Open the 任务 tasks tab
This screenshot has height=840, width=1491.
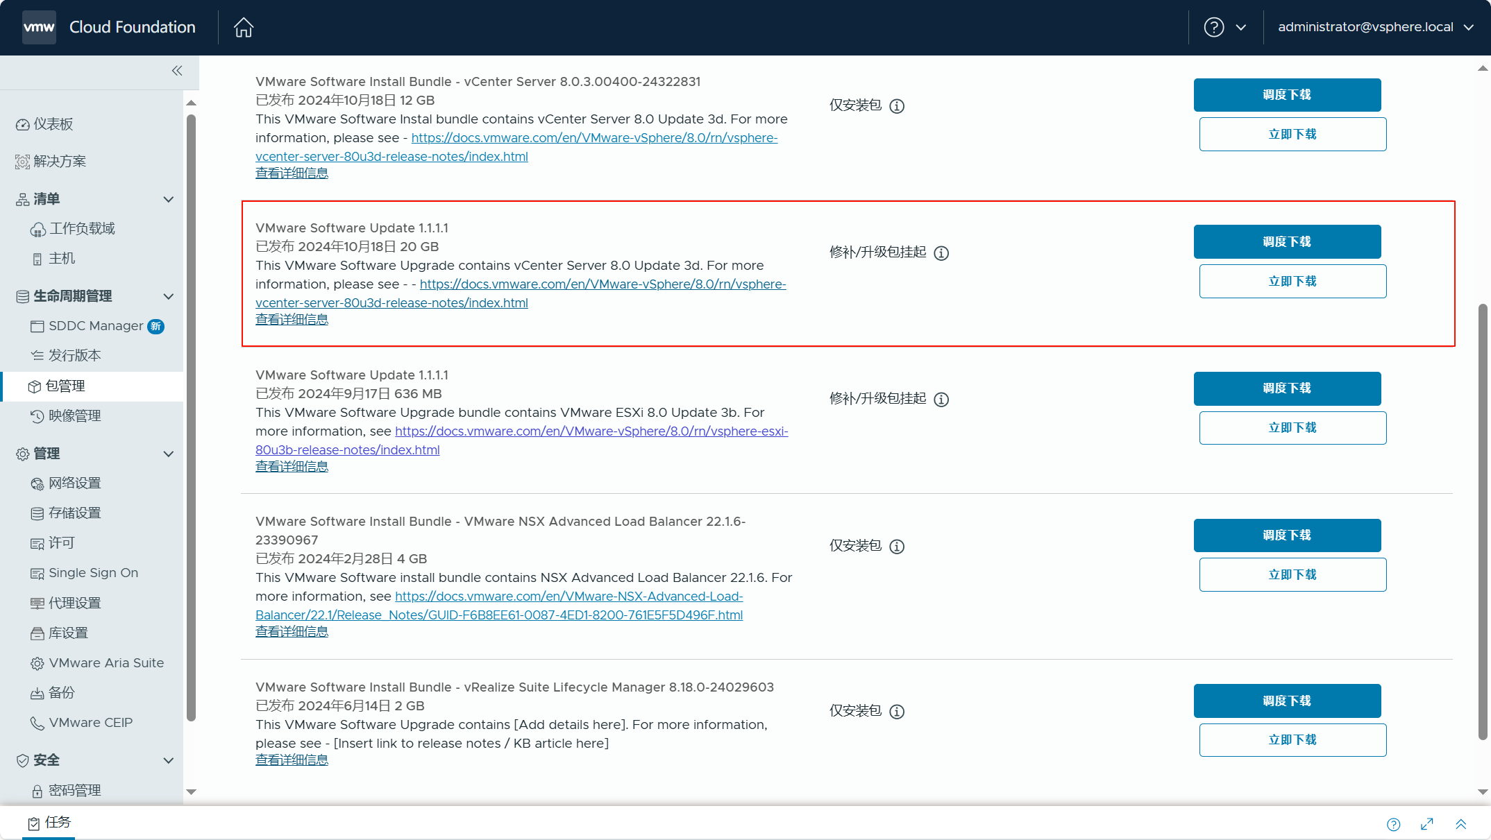click(x=49, y=823)
